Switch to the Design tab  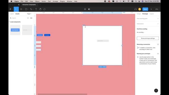(139, 14)
